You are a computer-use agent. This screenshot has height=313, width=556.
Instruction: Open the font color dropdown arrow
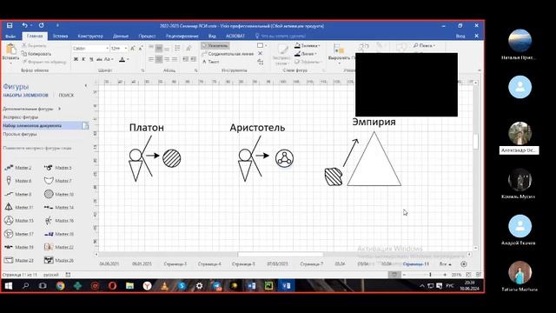pos(128,59)
